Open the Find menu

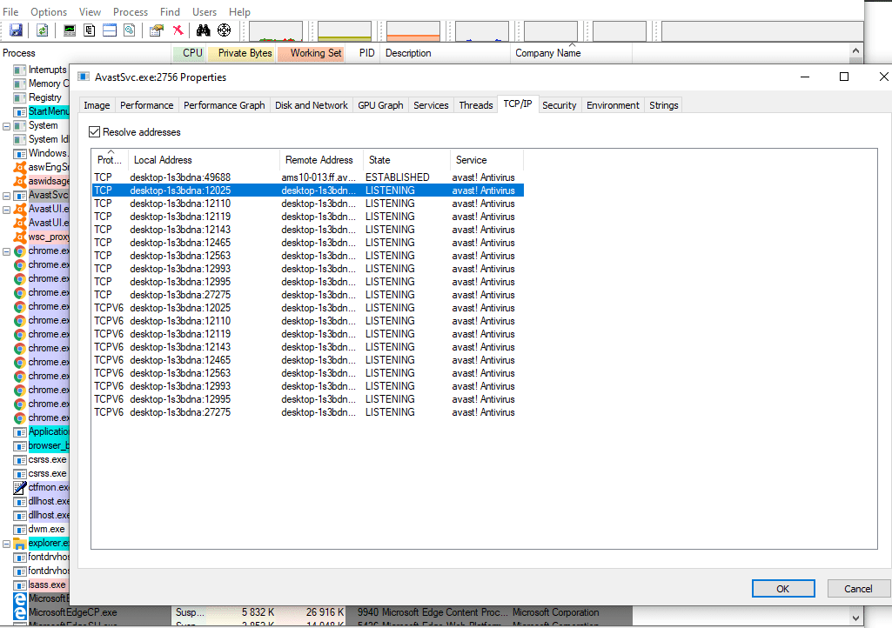pyautogui.click(x=170, y=11)
